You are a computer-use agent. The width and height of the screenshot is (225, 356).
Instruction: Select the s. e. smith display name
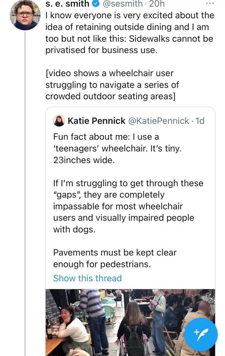(x=67, y=4)
